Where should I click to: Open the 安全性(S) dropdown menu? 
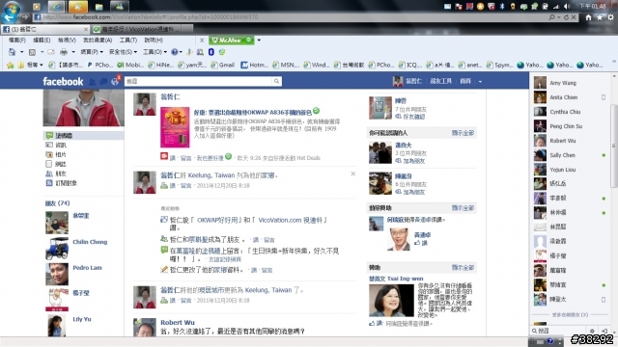pos(123,52)
